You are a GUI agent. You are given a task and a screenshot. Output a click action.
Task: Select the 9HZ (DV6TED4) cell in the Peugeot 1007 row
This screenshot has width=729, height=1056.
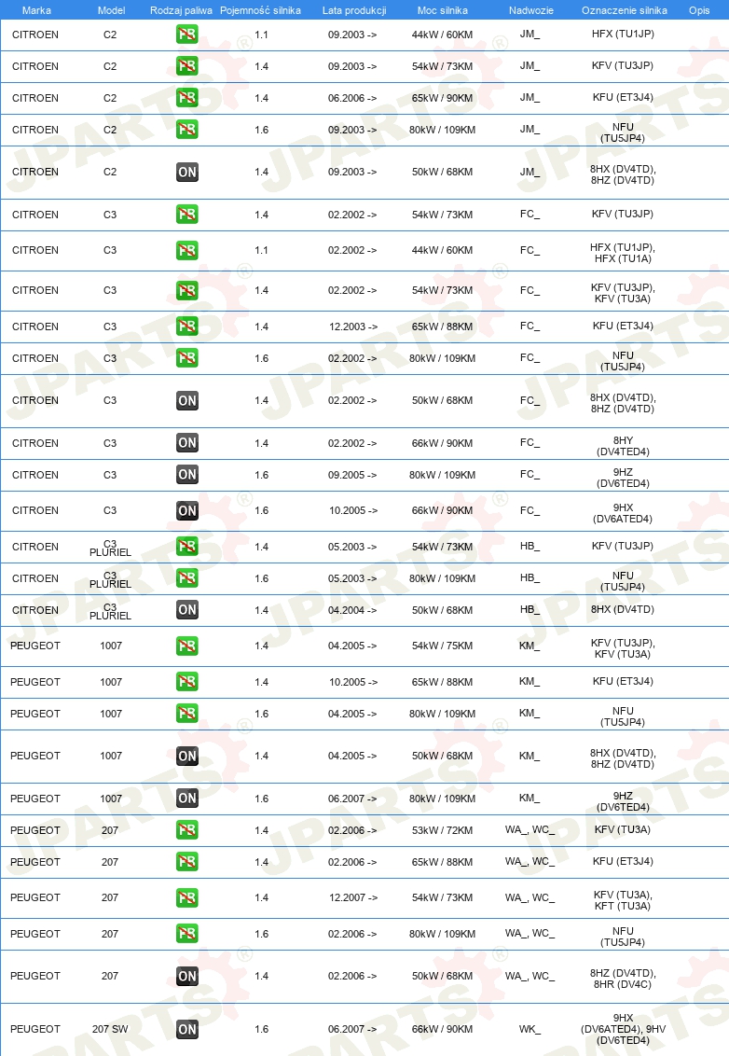click(x=623, y=801)
